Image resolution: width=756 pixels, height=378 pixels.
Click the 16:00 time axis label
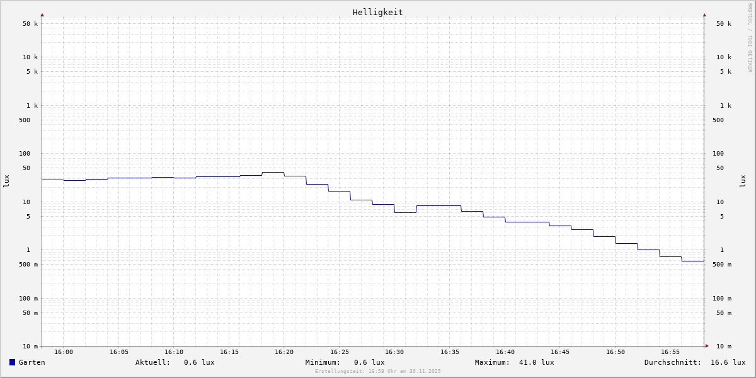(64, 352)
